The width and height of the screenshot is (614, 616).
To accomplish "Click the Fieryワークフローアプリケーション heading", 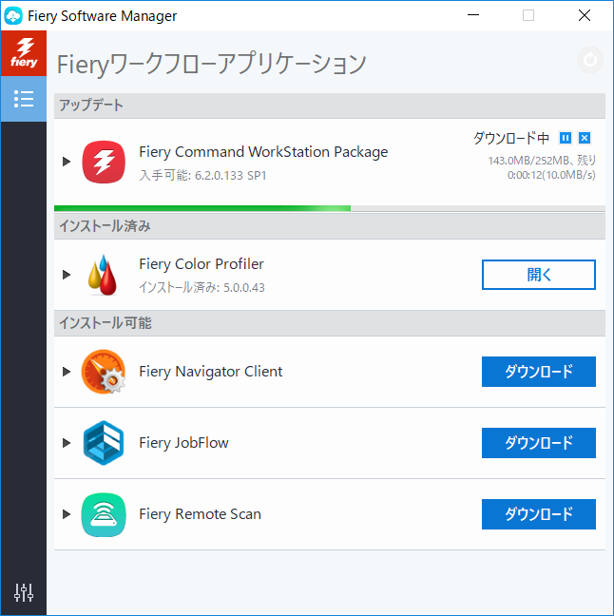I will pos(211,64).
